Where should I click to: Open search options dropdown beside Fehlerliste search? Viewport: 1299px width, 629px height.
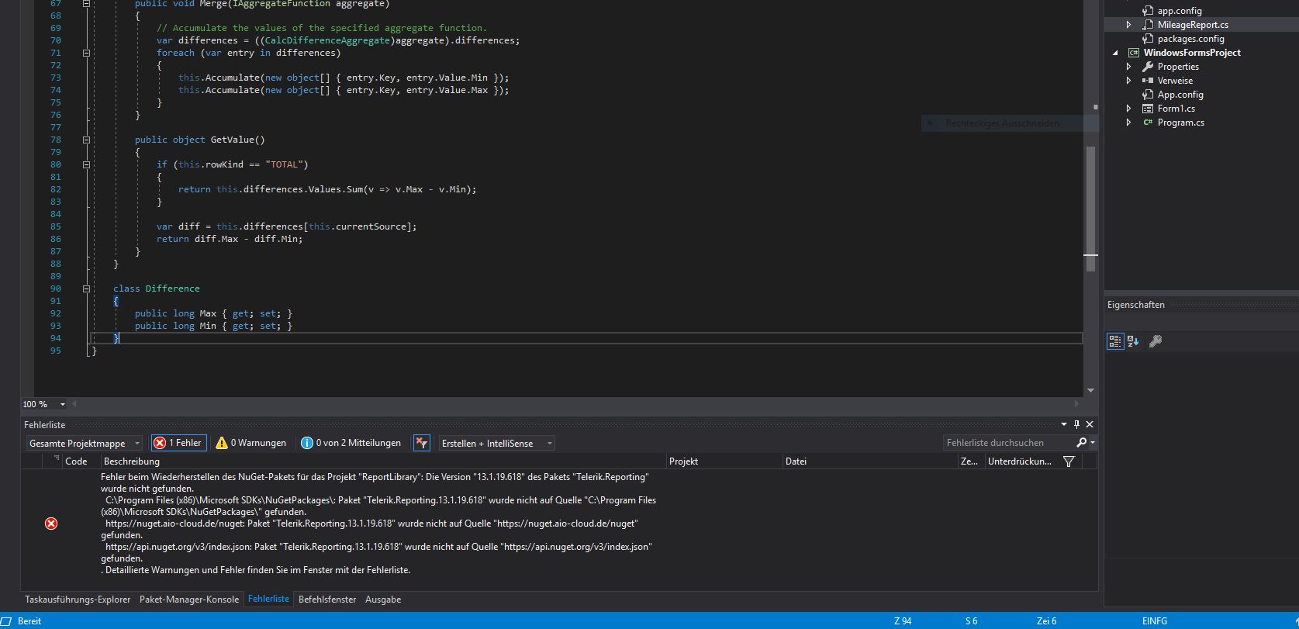[1093, 443]
